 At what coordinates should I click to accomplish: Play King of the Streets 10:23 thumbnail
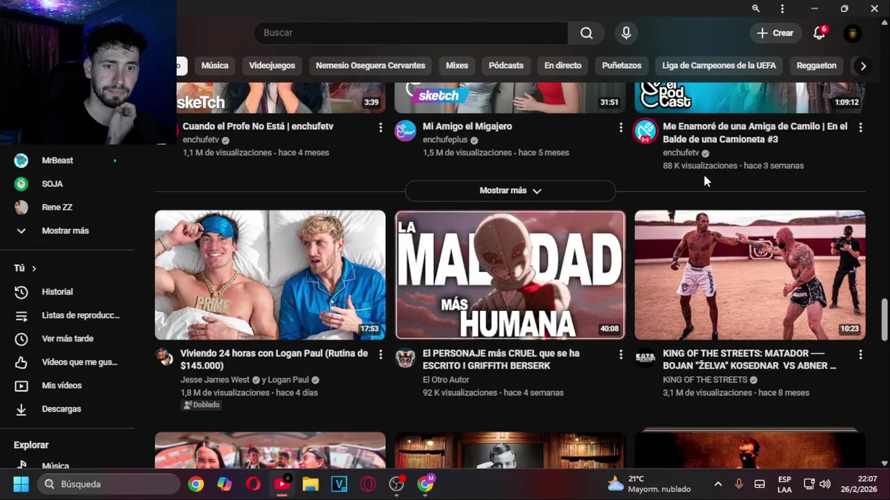coord(750,275)
